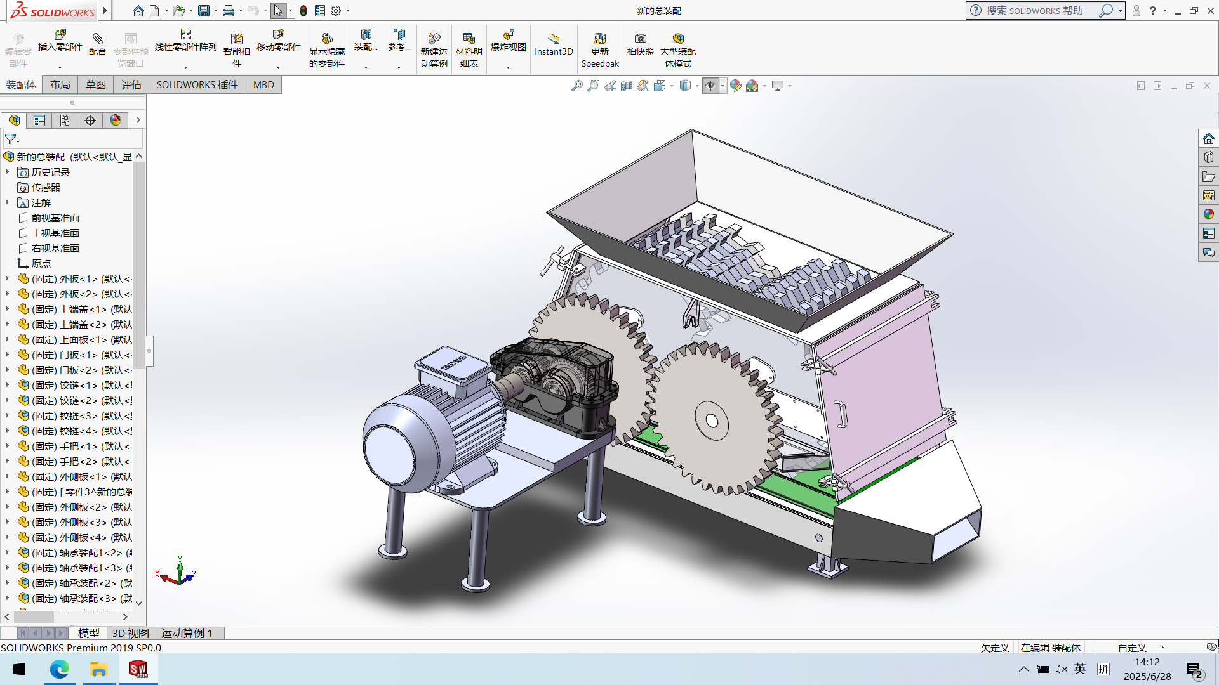The image size is (1219, 685).
Task: Open the Edit Appearance icon in view toolbar
Action: [736, 86]
